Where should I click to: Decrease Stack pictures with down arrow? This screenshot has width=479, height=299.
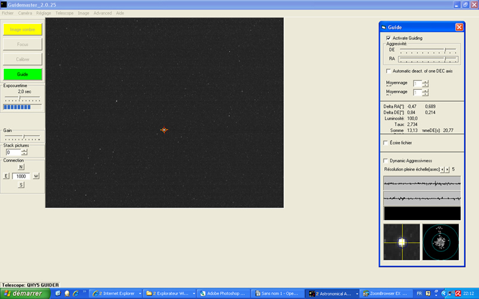(x=24, y=154)
